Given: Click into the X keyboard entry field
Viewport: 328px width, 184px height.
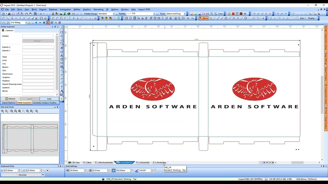Looking at the screenshot, I should 12,170.
